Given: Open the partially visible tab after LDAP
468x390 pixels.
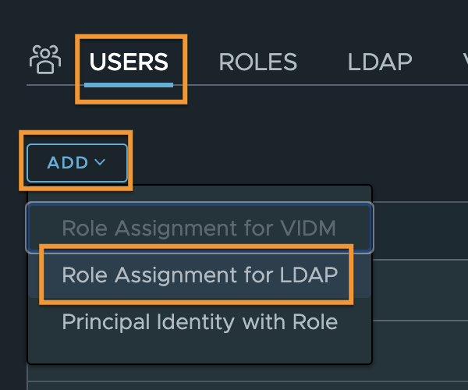Looking at the screenshot, I should [x=466, y=62].
